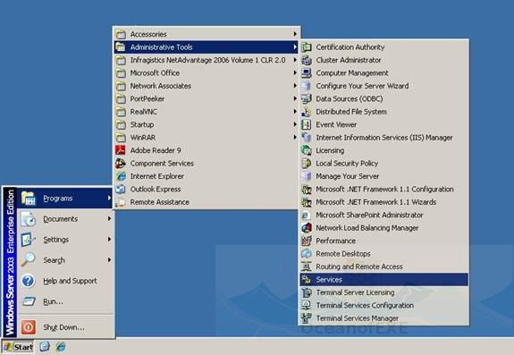Screen dimensions: 514x355
Task: Open Terminal Services Manager entry
Action: [x=383, y=318]
